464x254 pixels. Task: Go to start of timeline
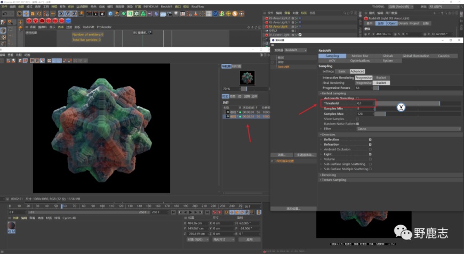pyautogui.click(x=173, y=212)
